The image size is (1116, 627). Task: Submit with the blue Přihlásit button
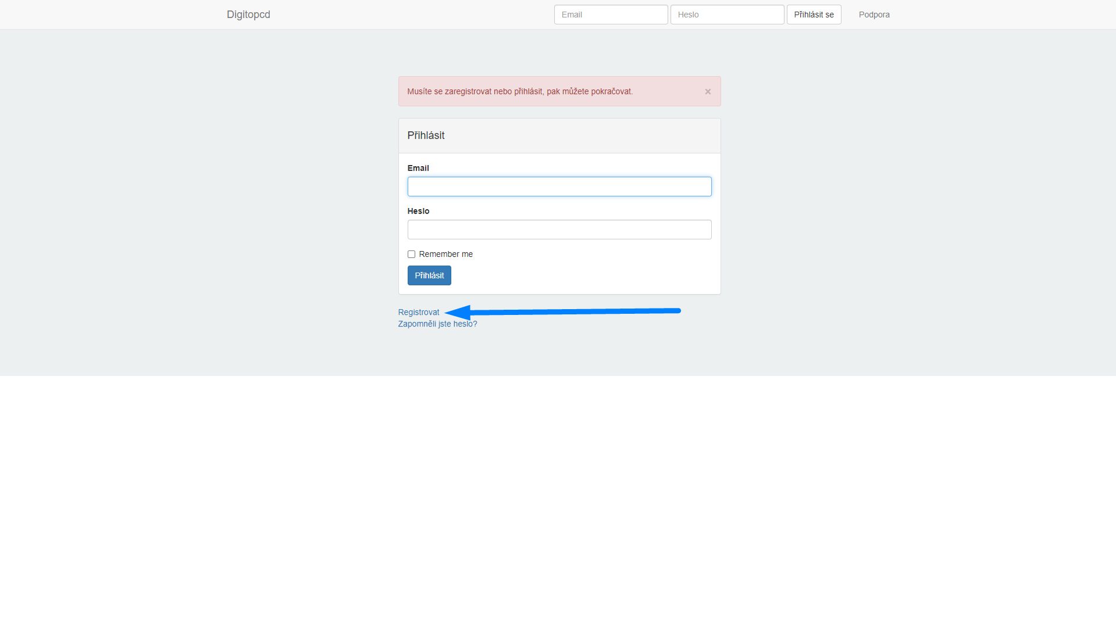(x=429, y=275)
